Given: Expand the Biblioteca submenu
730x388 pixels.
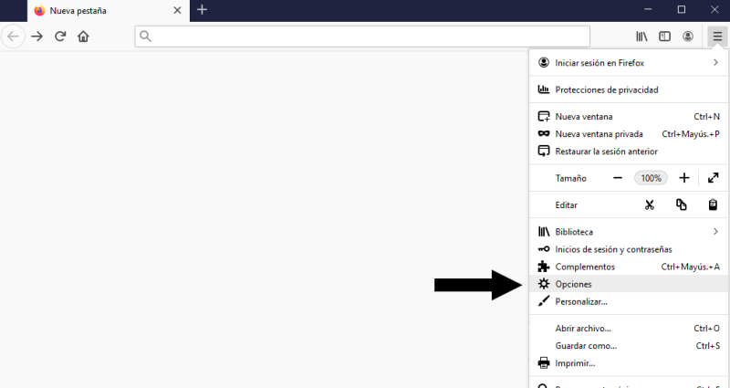Looking at the screenshot, I should coord(630,232).
